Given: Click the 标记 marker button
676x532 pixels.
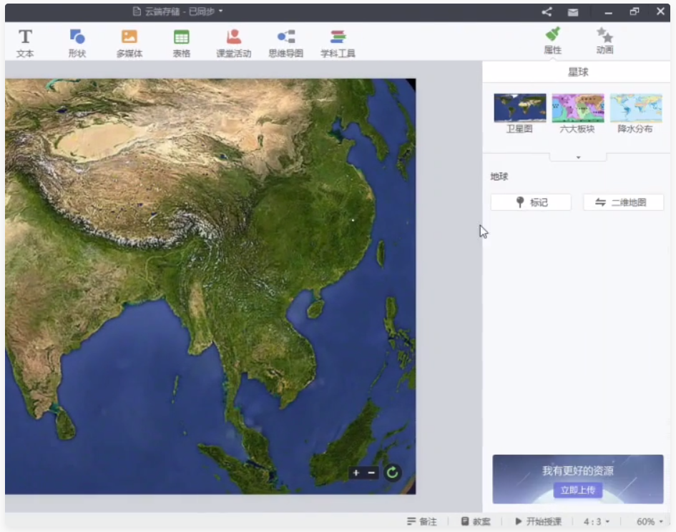Looking at the screenshot, I should [x=531, y=202].
